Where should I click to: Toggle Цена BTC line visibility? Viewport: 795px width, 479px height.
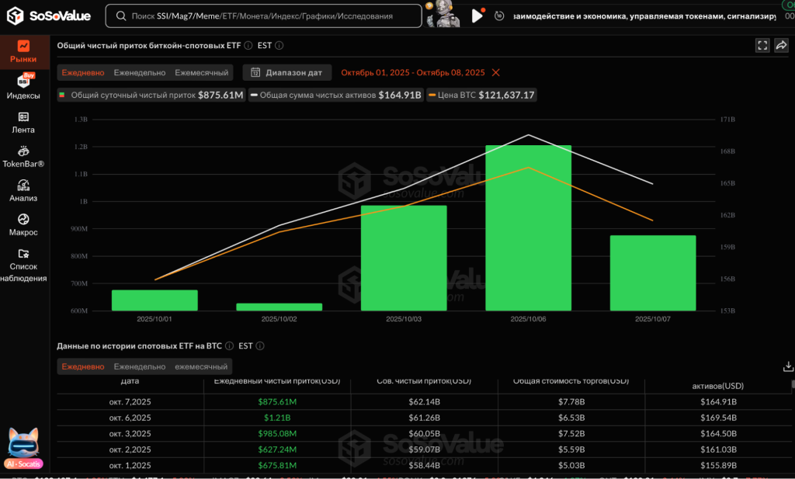click(481, 95)
